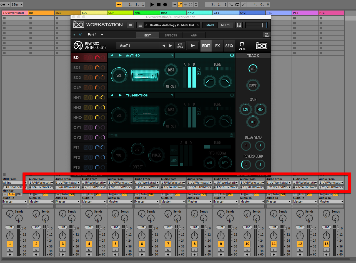Set track 1 Monitor to Off
The image size is (356, 263).
[x=19, y=195]
